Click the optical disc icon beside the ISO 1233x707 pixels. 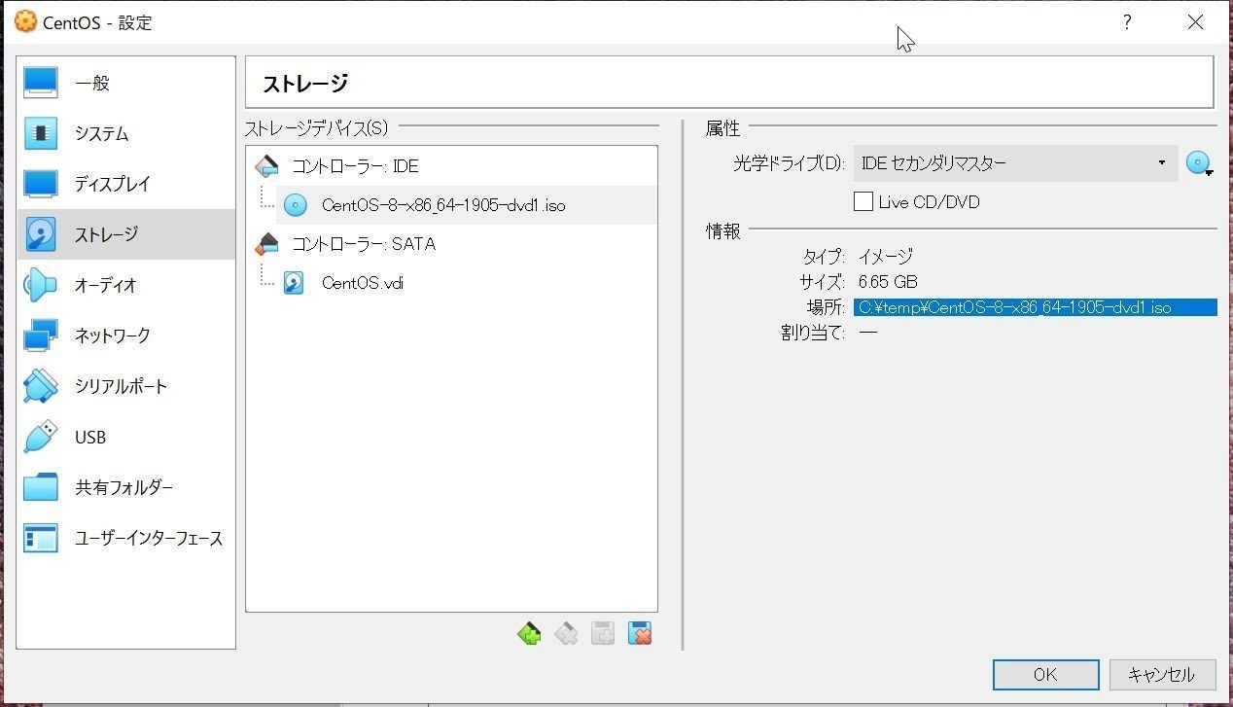[x=295, y=205]
